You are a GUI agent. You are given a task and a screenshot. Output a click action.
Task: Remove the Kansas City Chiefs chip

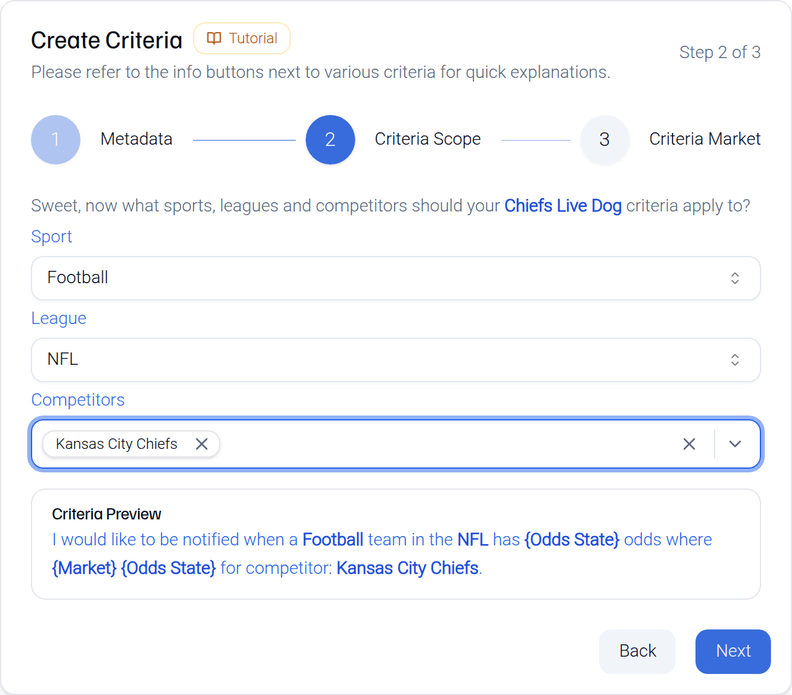[202, 444]
